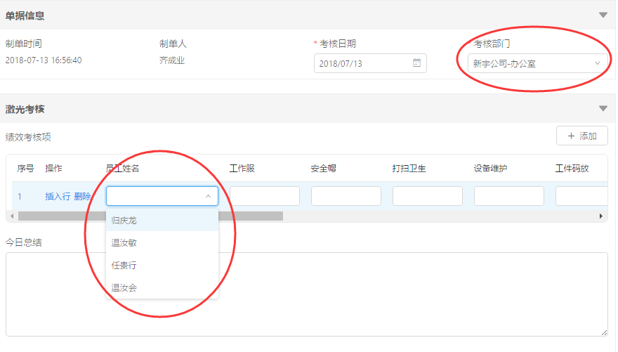Screen dimensions: 618x352
Task: Click the table scrollbar left arrow
Action: pos(12,216)
